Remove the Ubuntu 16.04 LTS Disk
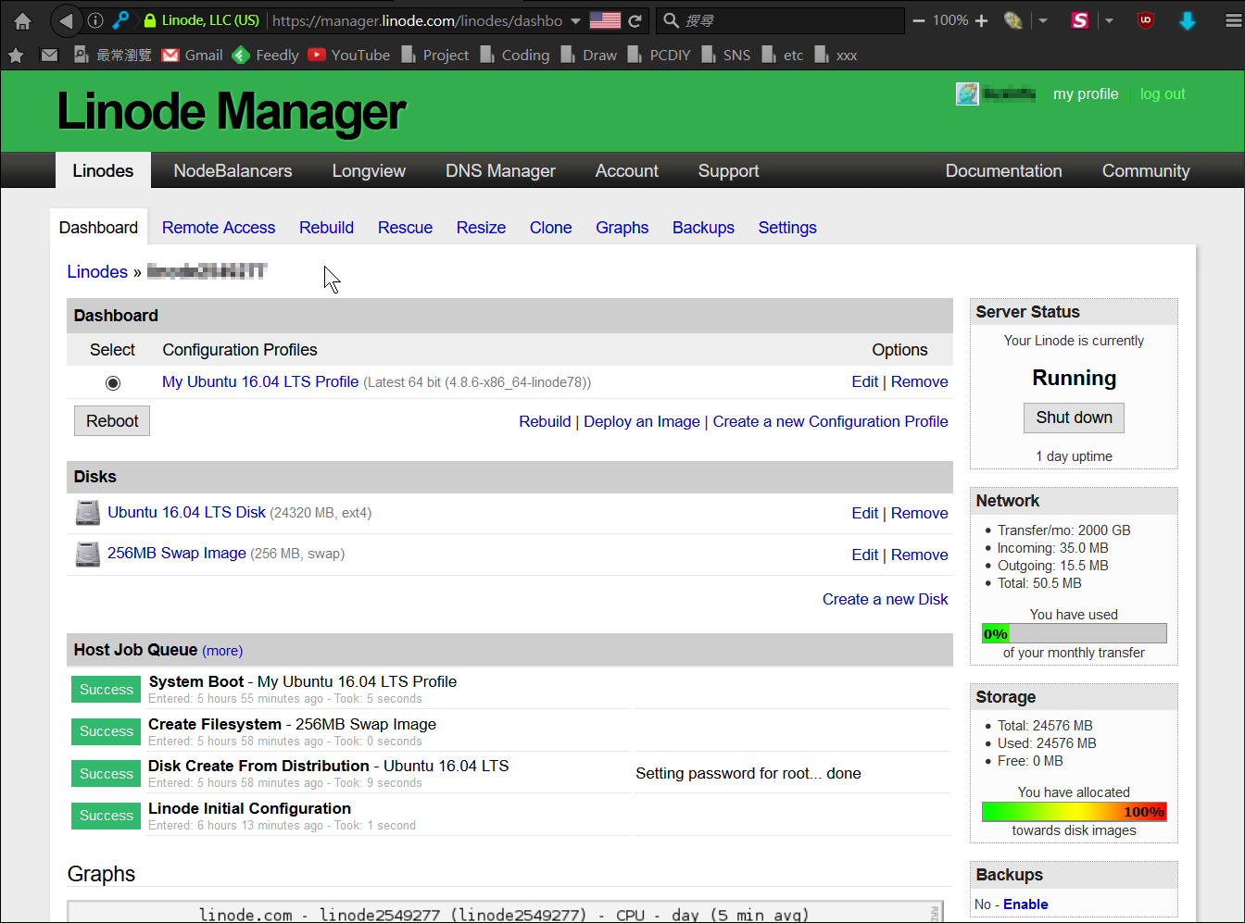This screenshot has width=1245, height=923. coord(919,513)
